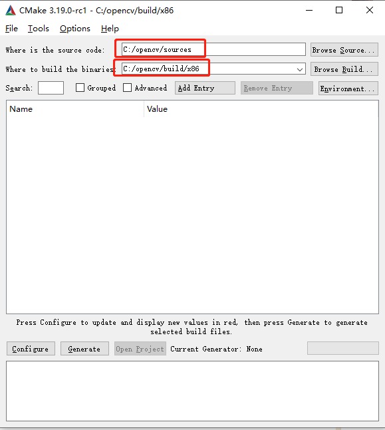385x430 pixels.
Task: Open the Help menu
Action: click(110, 29)
